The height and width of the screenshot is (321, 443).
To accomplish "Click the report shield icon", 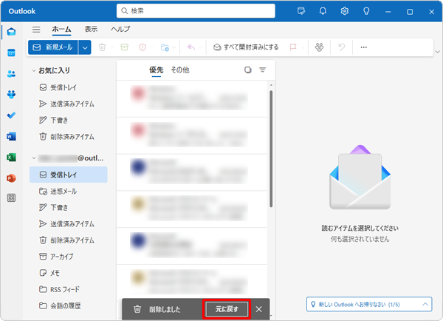I will tap(142, 47).
